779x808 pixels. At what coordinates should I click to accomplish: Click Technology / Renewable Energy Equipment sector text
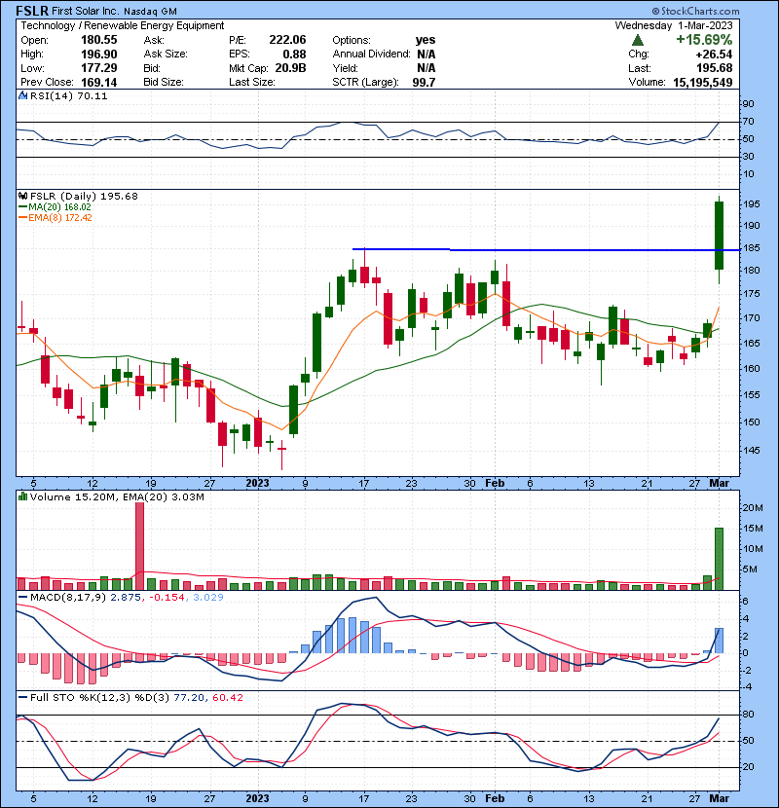coord(123,25)
